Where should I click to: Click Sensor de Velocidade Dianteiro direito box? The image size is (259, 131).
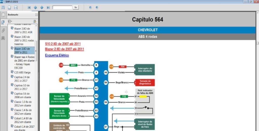[x=59, y=113]
